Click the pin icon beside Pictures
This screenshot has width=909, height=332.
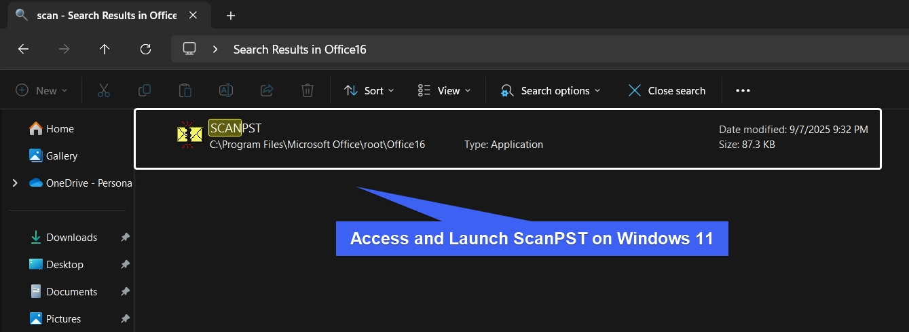click(x=125, y=318)
